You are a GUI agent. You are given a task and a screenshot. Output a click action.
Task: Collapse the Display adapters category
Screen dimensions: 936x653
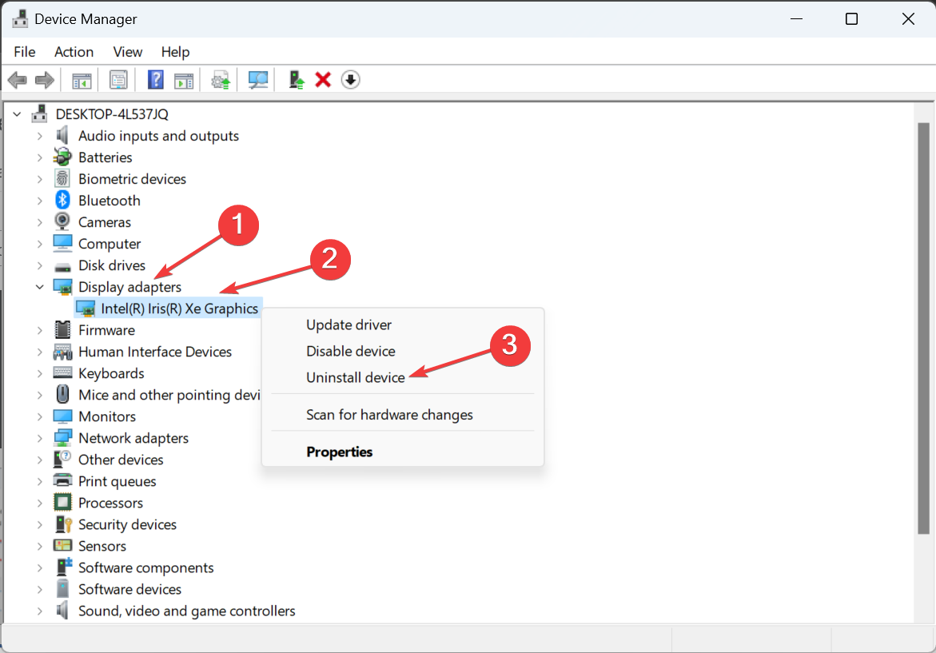[x=40, y=287]
